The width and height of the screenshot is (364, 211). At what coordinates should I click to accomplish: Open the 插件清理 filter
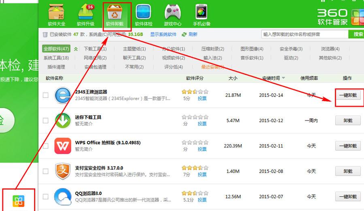(x=56, y=67)
